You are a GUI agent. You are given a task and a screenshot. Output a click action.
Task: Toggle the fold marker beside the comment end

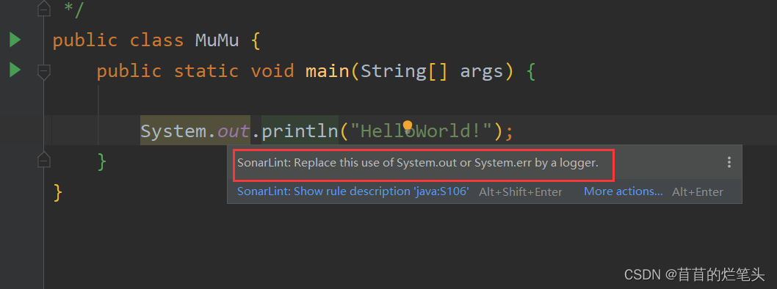[x=44, y=8]
